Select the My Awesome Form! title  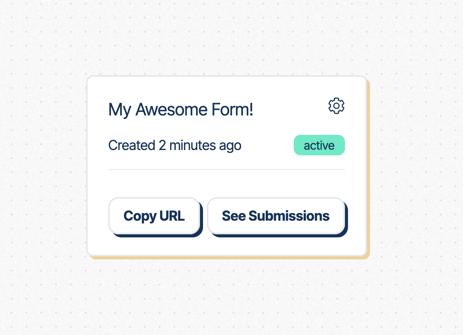tap(181, 110)
